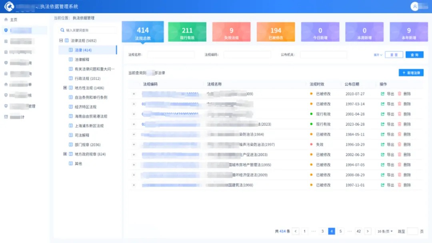Click the user avatar icon in header
432x243 pixels.
pos(415,6)
